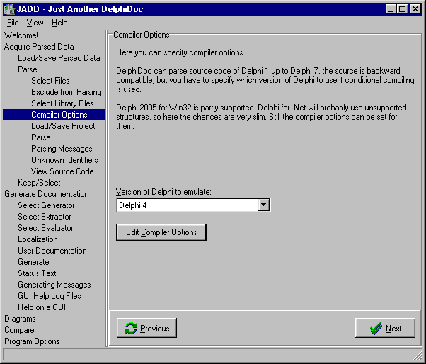Image resolution: width=426 pixels, height=364 pixels.
Task: Click the JADD application icon in title bar
Action: (x=8, y=8)
